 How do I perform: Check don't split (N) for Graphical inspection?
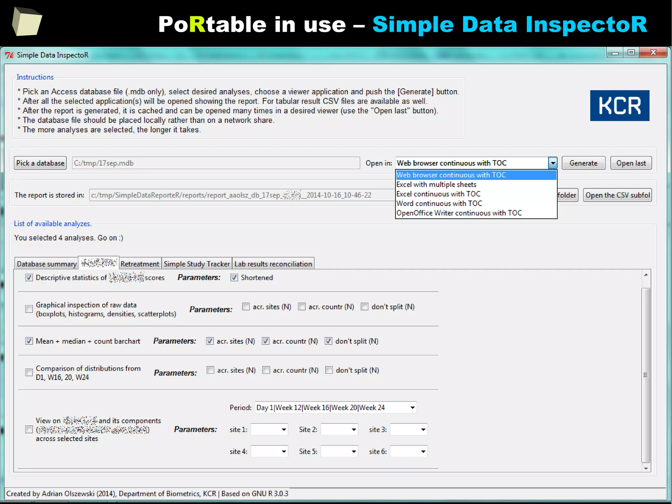(365, 307)
